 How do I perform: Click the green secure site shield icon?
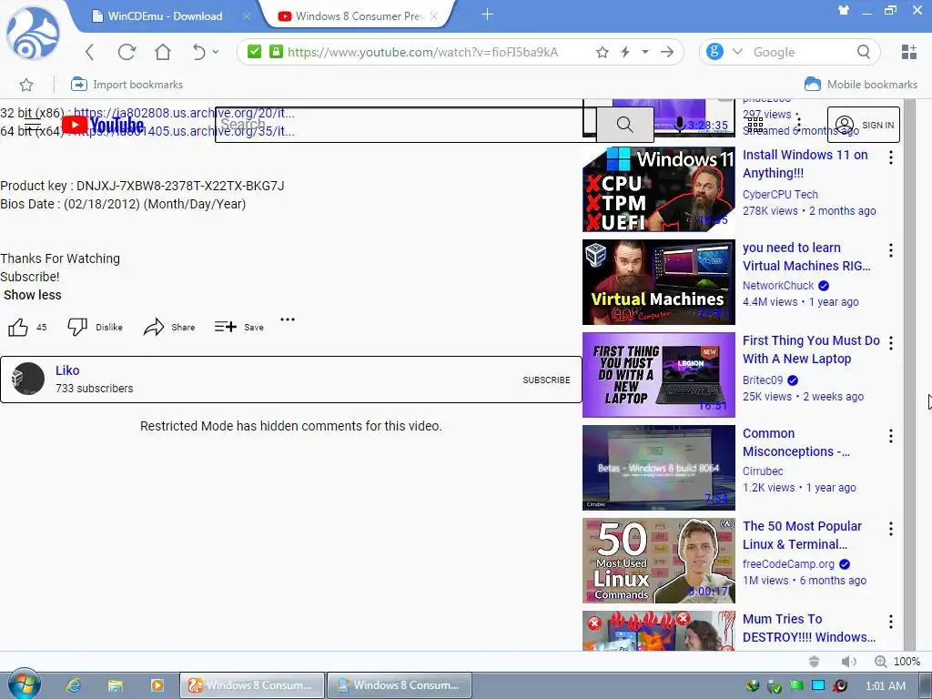click(255, 52)
